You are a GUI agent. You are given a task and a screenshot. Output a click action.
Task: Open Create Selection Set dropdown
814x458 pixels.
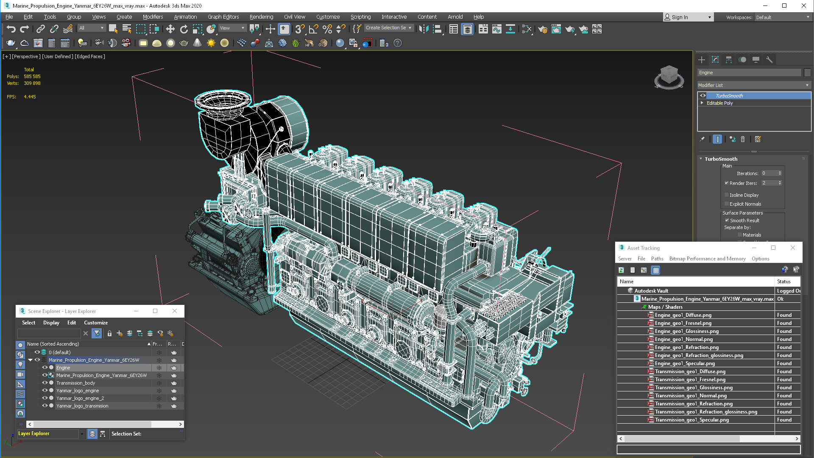[389, 28]
